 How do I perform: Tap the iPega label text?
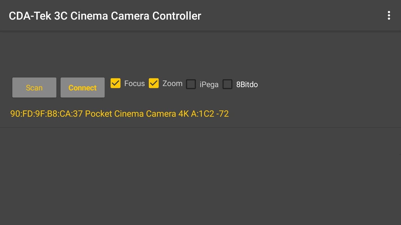click(x=209, y=84)
